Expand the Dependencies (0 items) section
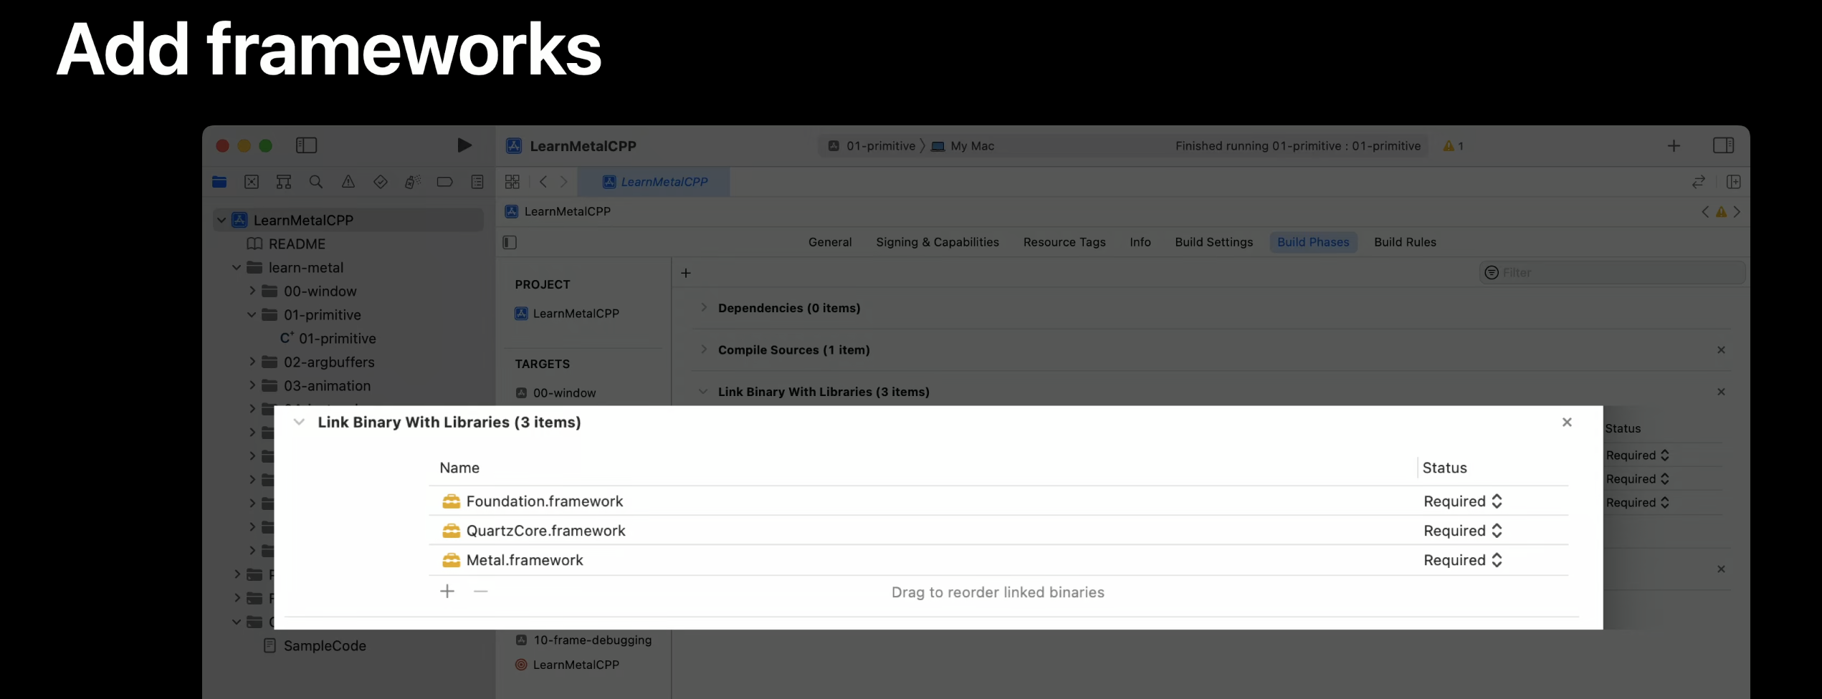 point(704,307)
